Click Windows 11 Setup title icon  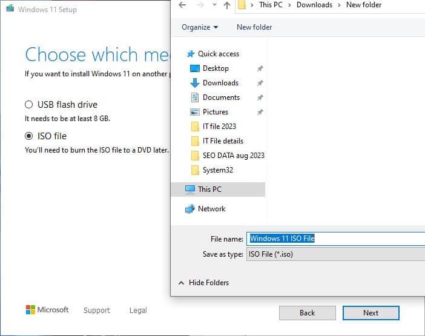pos(10,8)
